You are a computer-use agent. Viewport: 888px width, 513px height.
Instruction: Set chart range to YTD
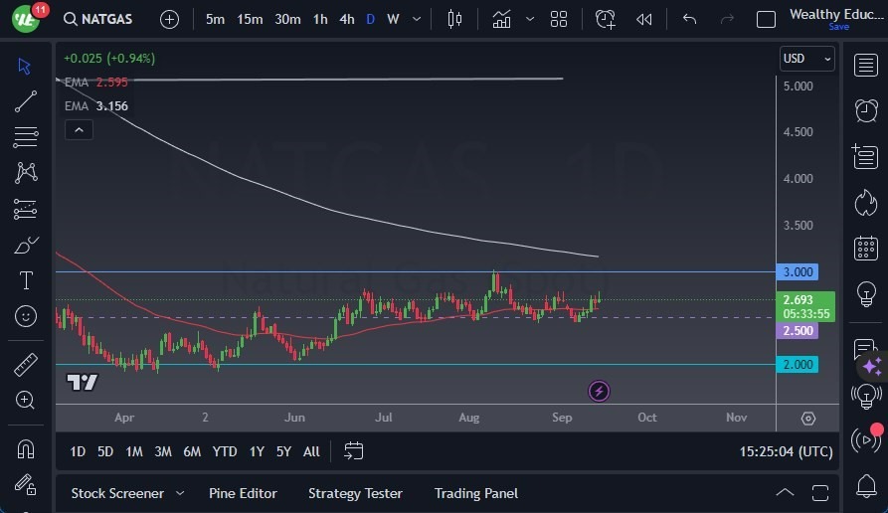click(x=225, y=451)
